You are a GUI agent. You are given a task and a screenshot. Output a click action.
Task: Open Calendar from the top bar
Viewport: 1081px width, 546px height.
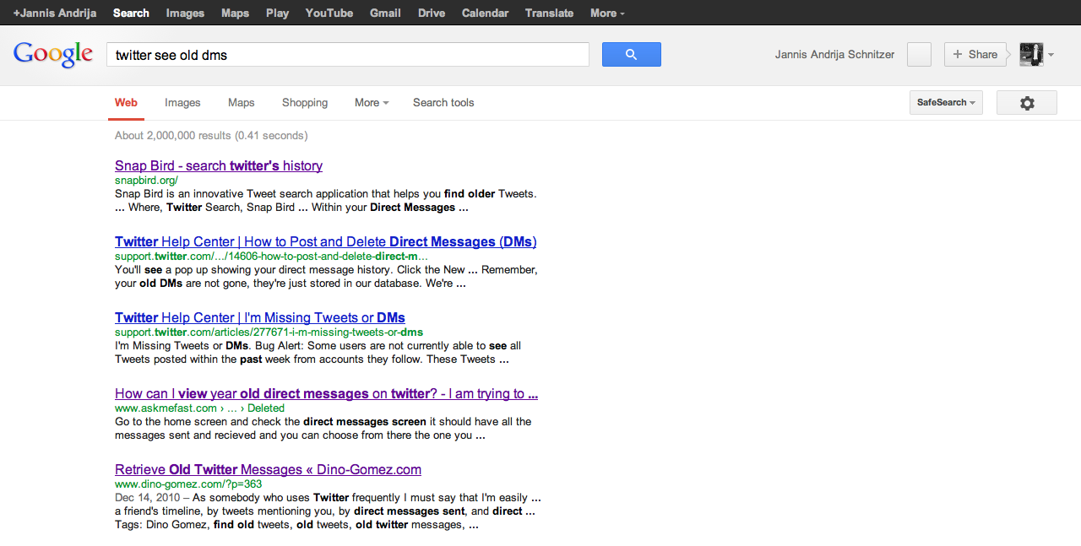(x=486, y=13)
